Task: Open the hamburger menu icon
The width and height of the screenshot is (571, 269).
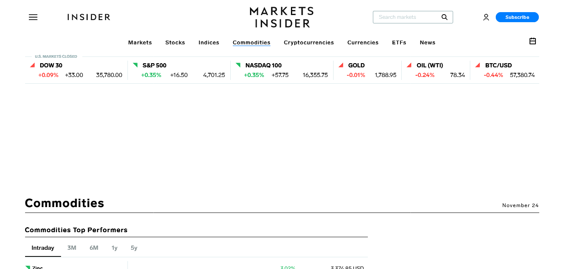Action: (33, 17)
